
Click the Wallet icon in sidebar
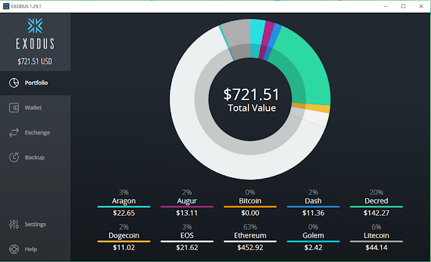(14, 107)
